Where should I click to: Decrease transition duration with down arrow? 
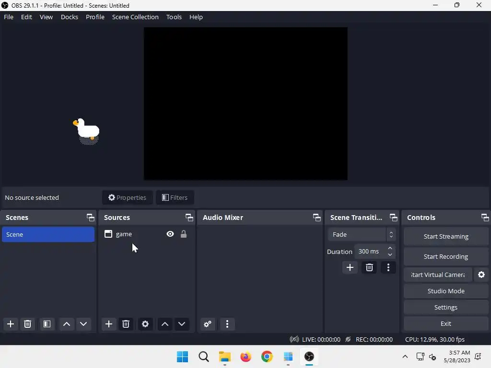(390, 255)
